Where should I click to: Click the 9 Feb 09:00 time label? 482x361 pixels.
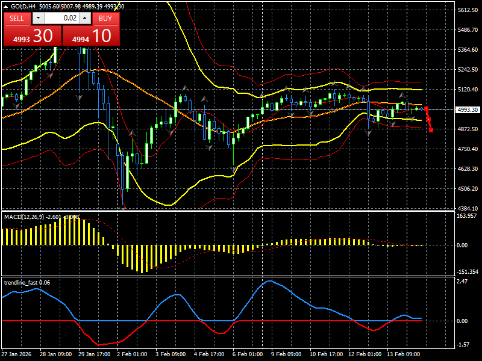[x=286, y=354]
